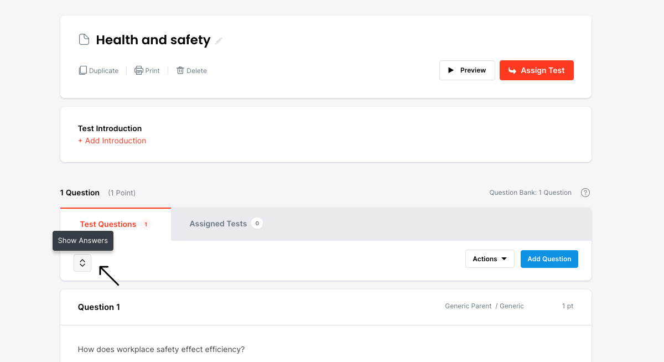
Task: Click the 1 pt score on Question 1
Action: click(568, 306)
